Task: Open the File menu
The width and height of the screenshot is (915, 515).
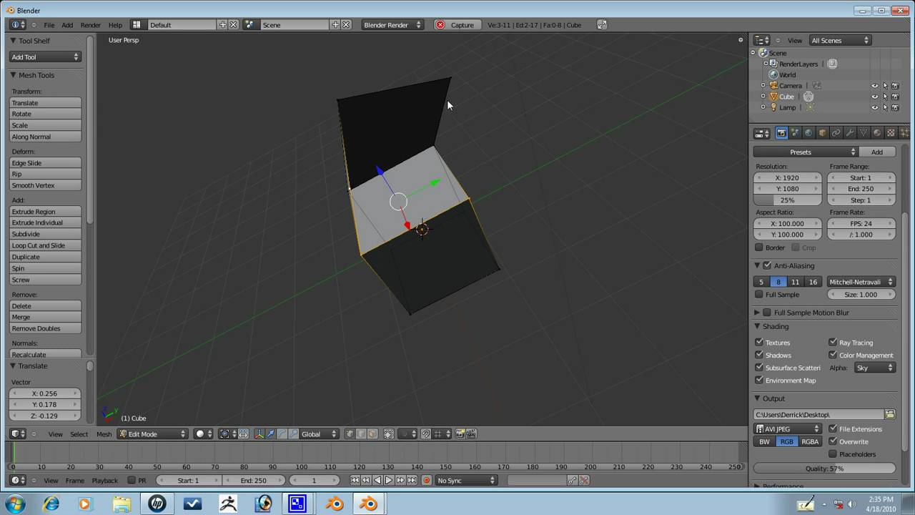Action: coord(49,25)
